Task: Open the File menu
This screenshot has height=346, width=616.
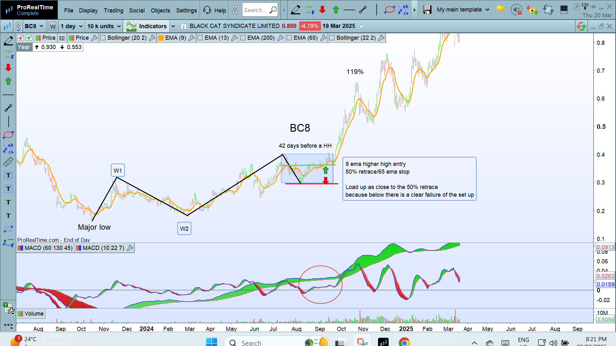Action: click(69, 10)
